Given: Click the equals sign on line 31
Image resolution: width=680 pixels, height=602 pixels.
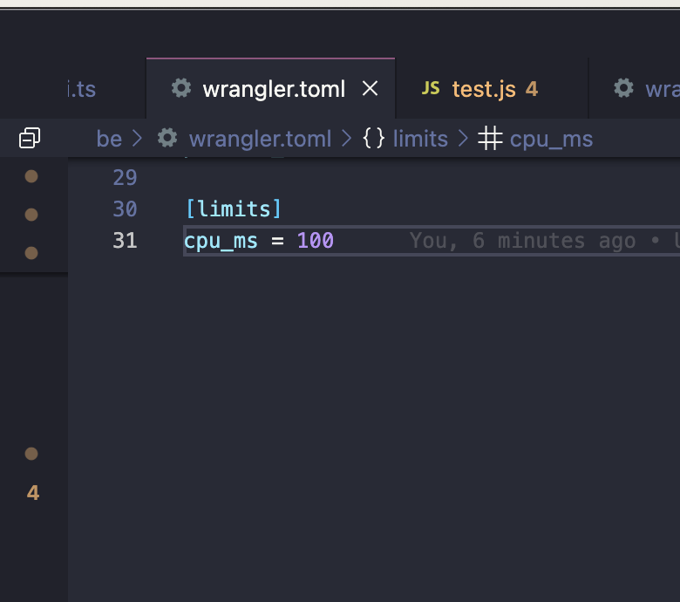Looking at the screenshot, I should (x=277, y=241).
